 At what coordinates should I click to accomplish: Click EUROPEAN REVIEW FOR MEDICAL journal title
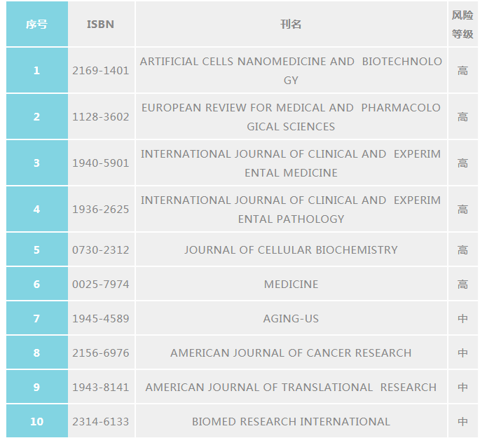click(x=291, y=117)
